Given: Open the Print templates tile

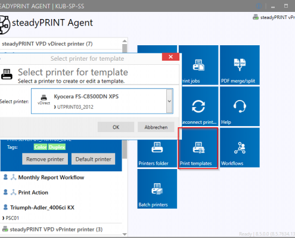Looking at the screenshot, I should click(198, 148).
